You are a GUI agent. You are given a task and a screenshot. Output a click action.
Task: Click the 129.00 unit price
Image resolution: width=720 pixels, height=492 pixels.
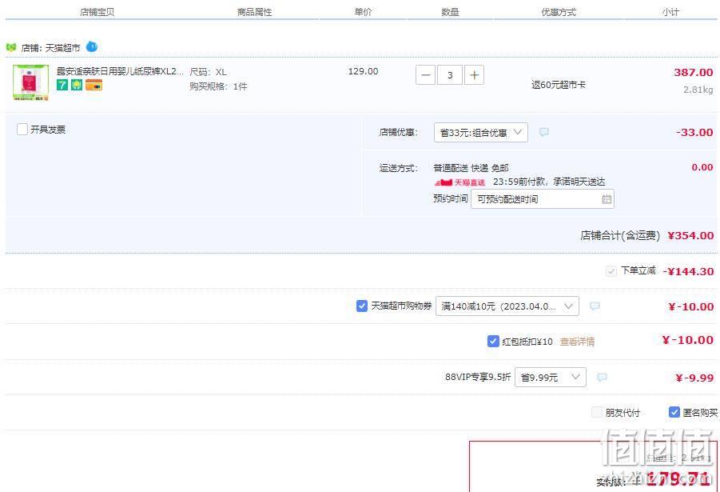pyautogui.click(x=364, y=71)
